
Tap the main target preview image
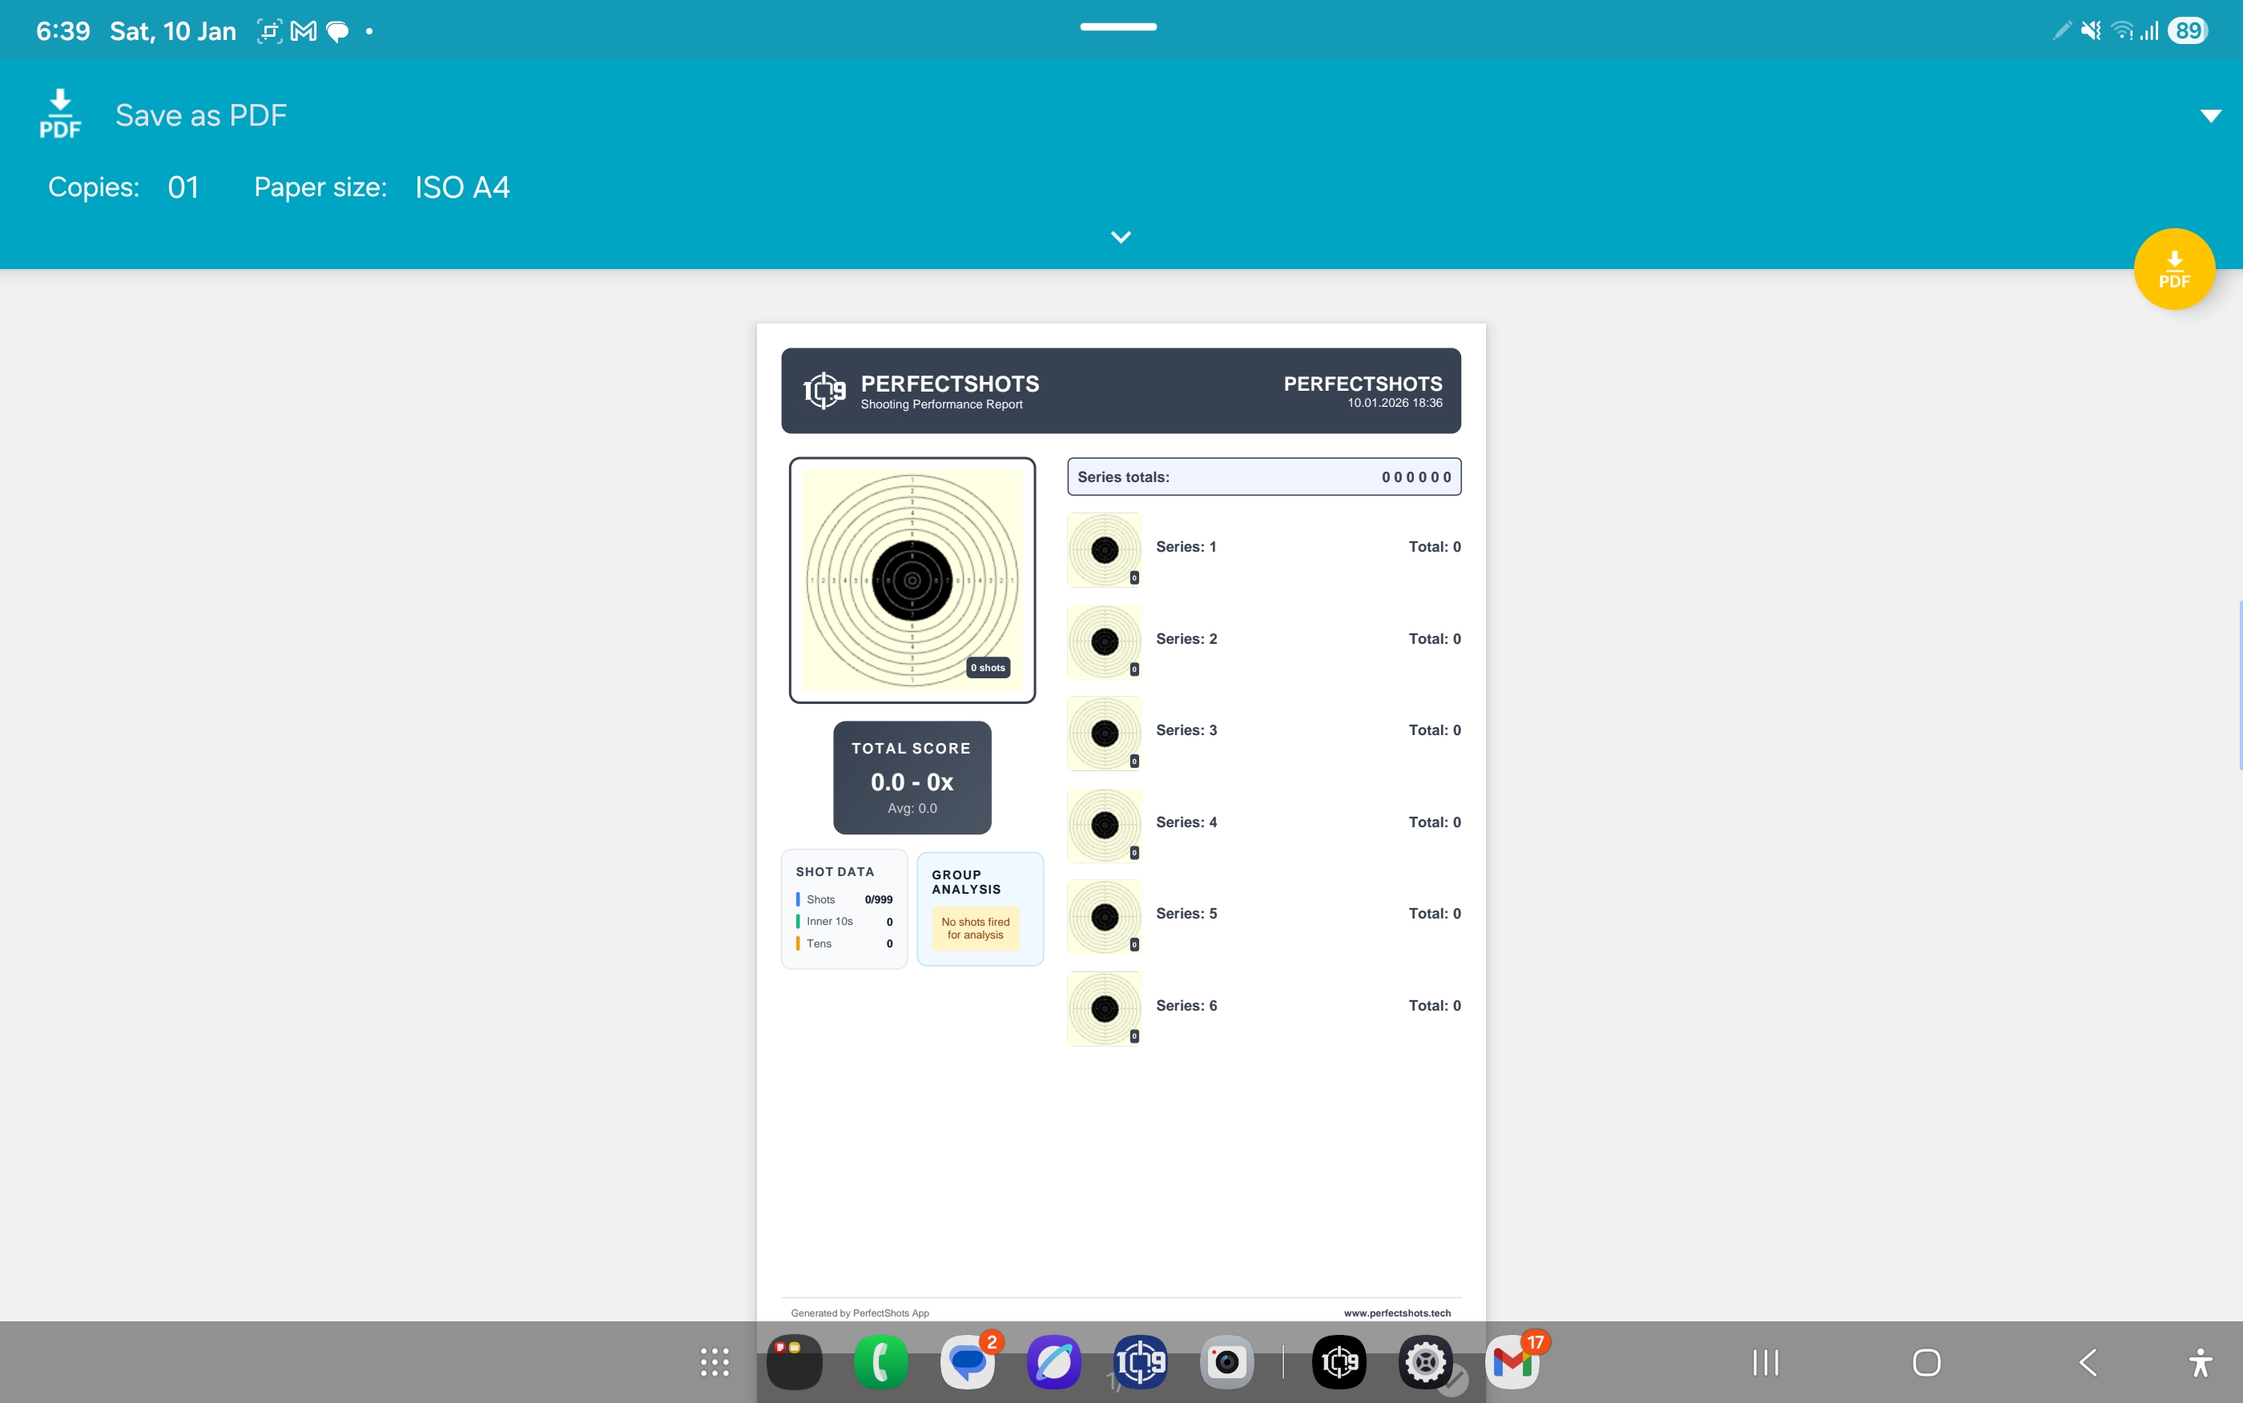[x=912, y=580]
